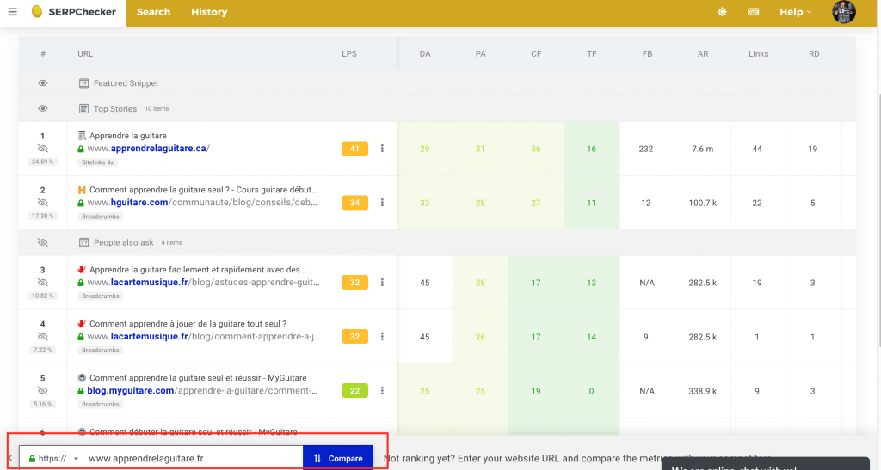Screen dimensions: 881x470
Task: Click the 4 items label near People also ask
Action: [x=171, y=243]
